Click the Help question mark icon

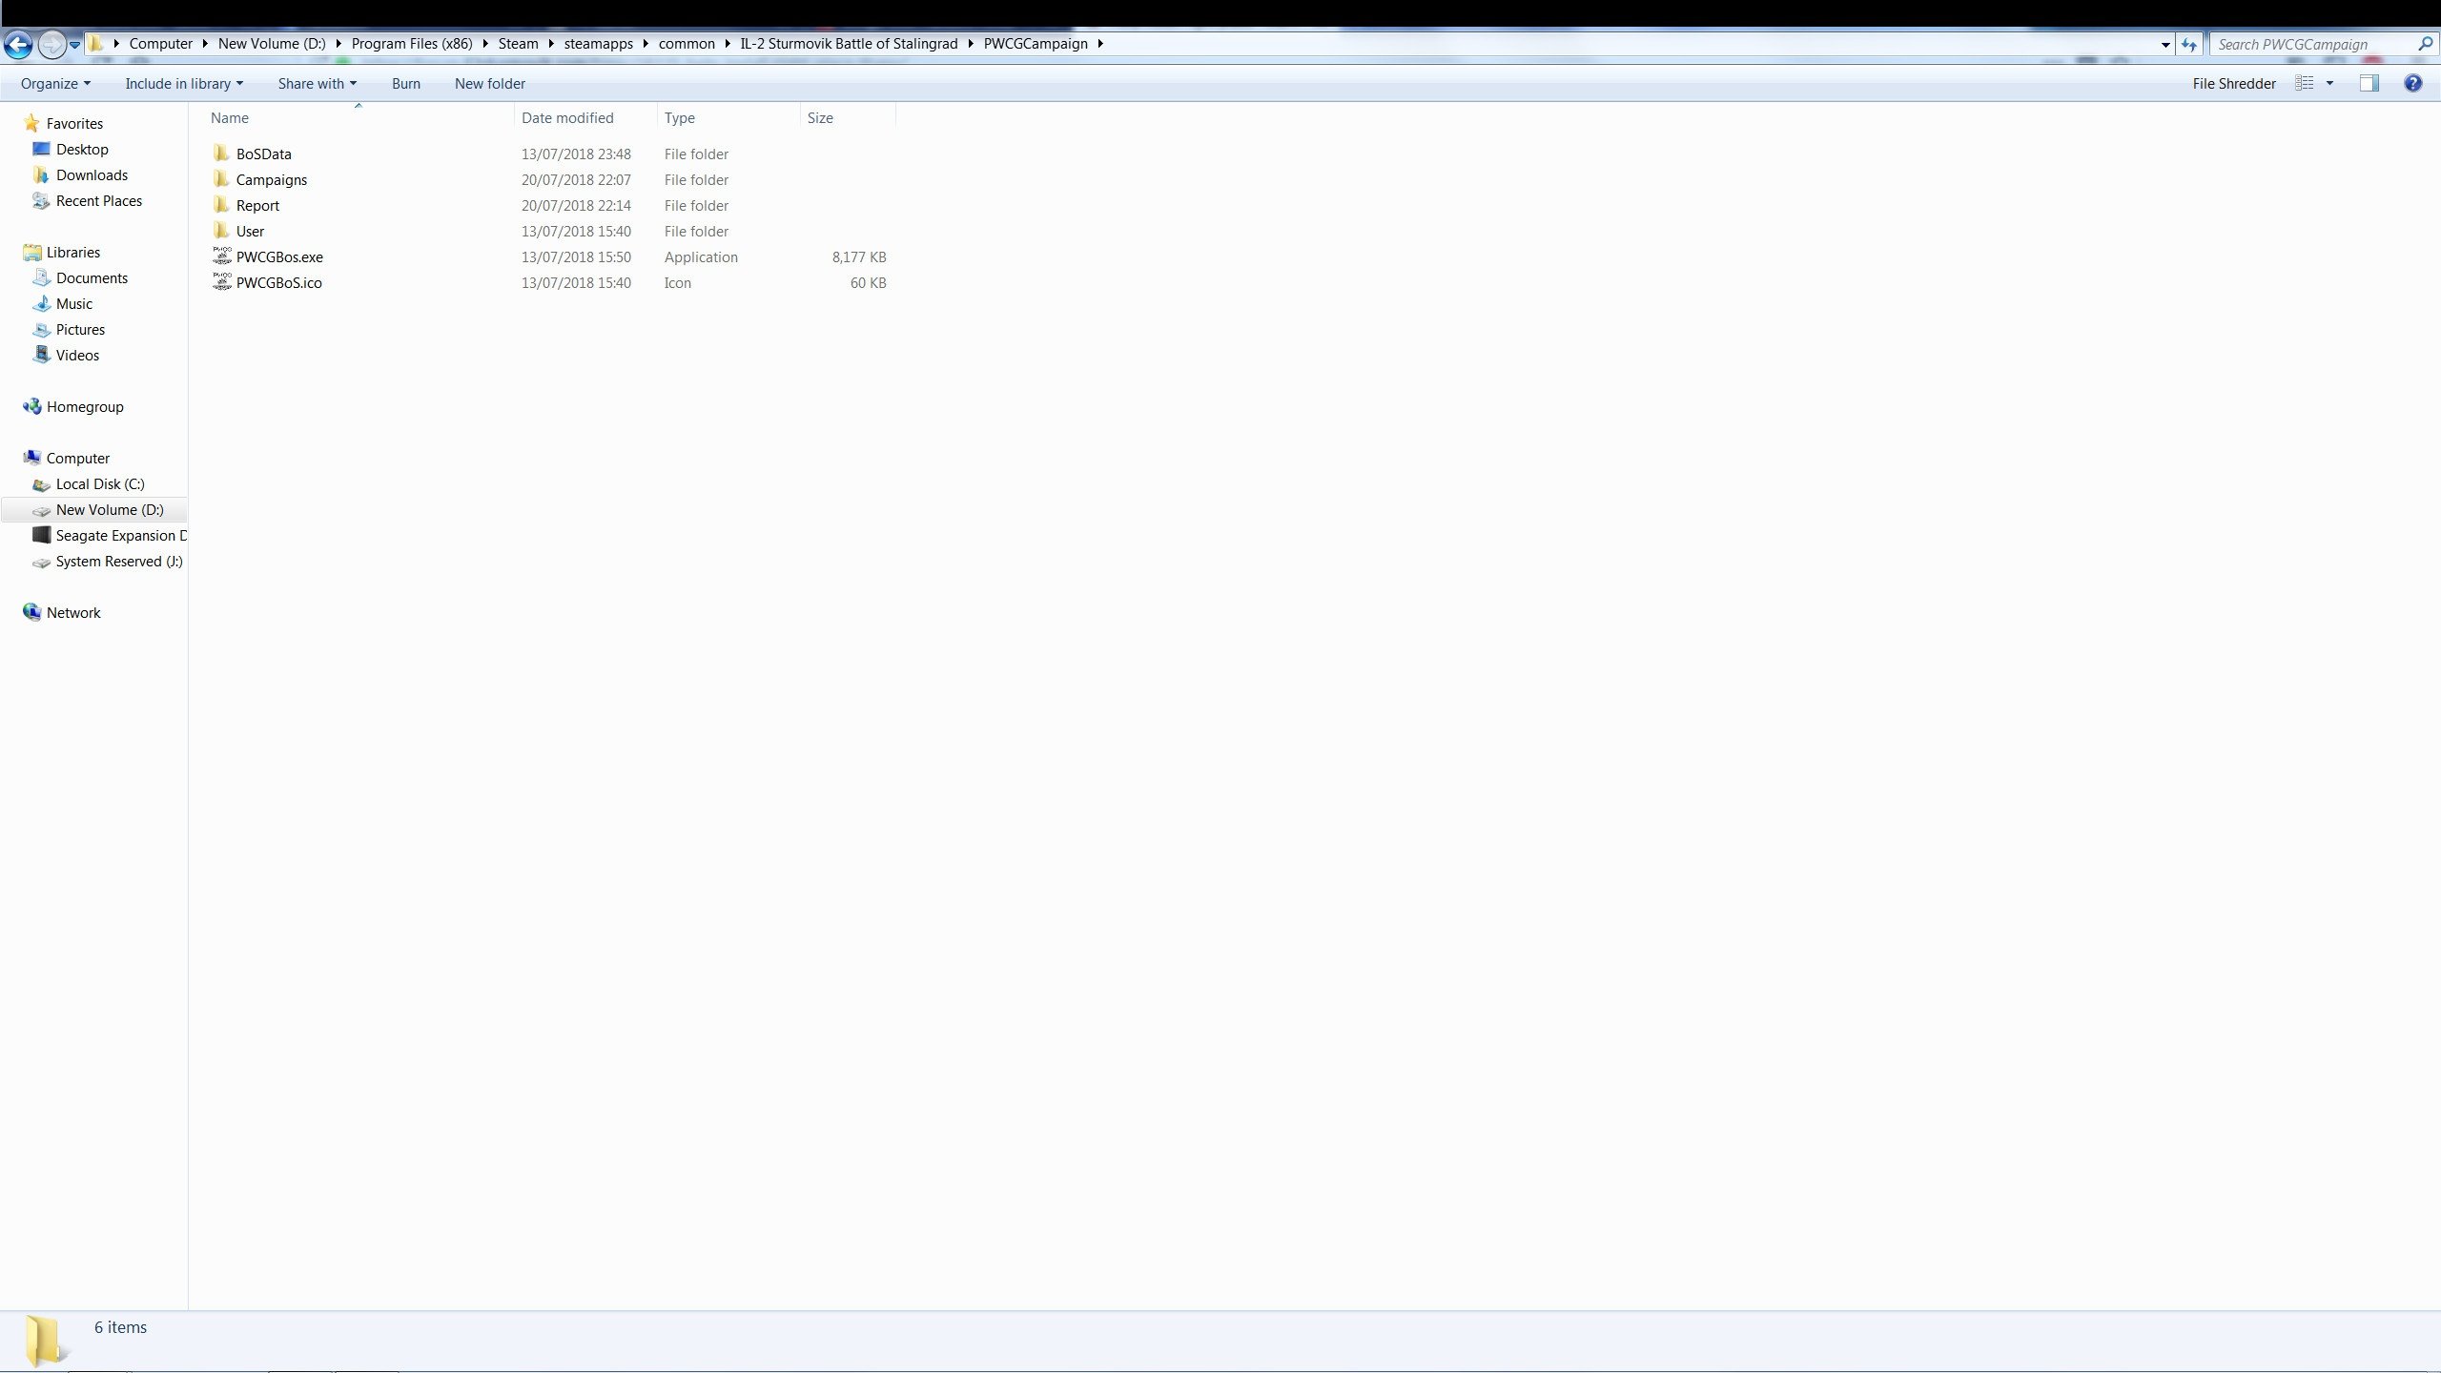2412,83
